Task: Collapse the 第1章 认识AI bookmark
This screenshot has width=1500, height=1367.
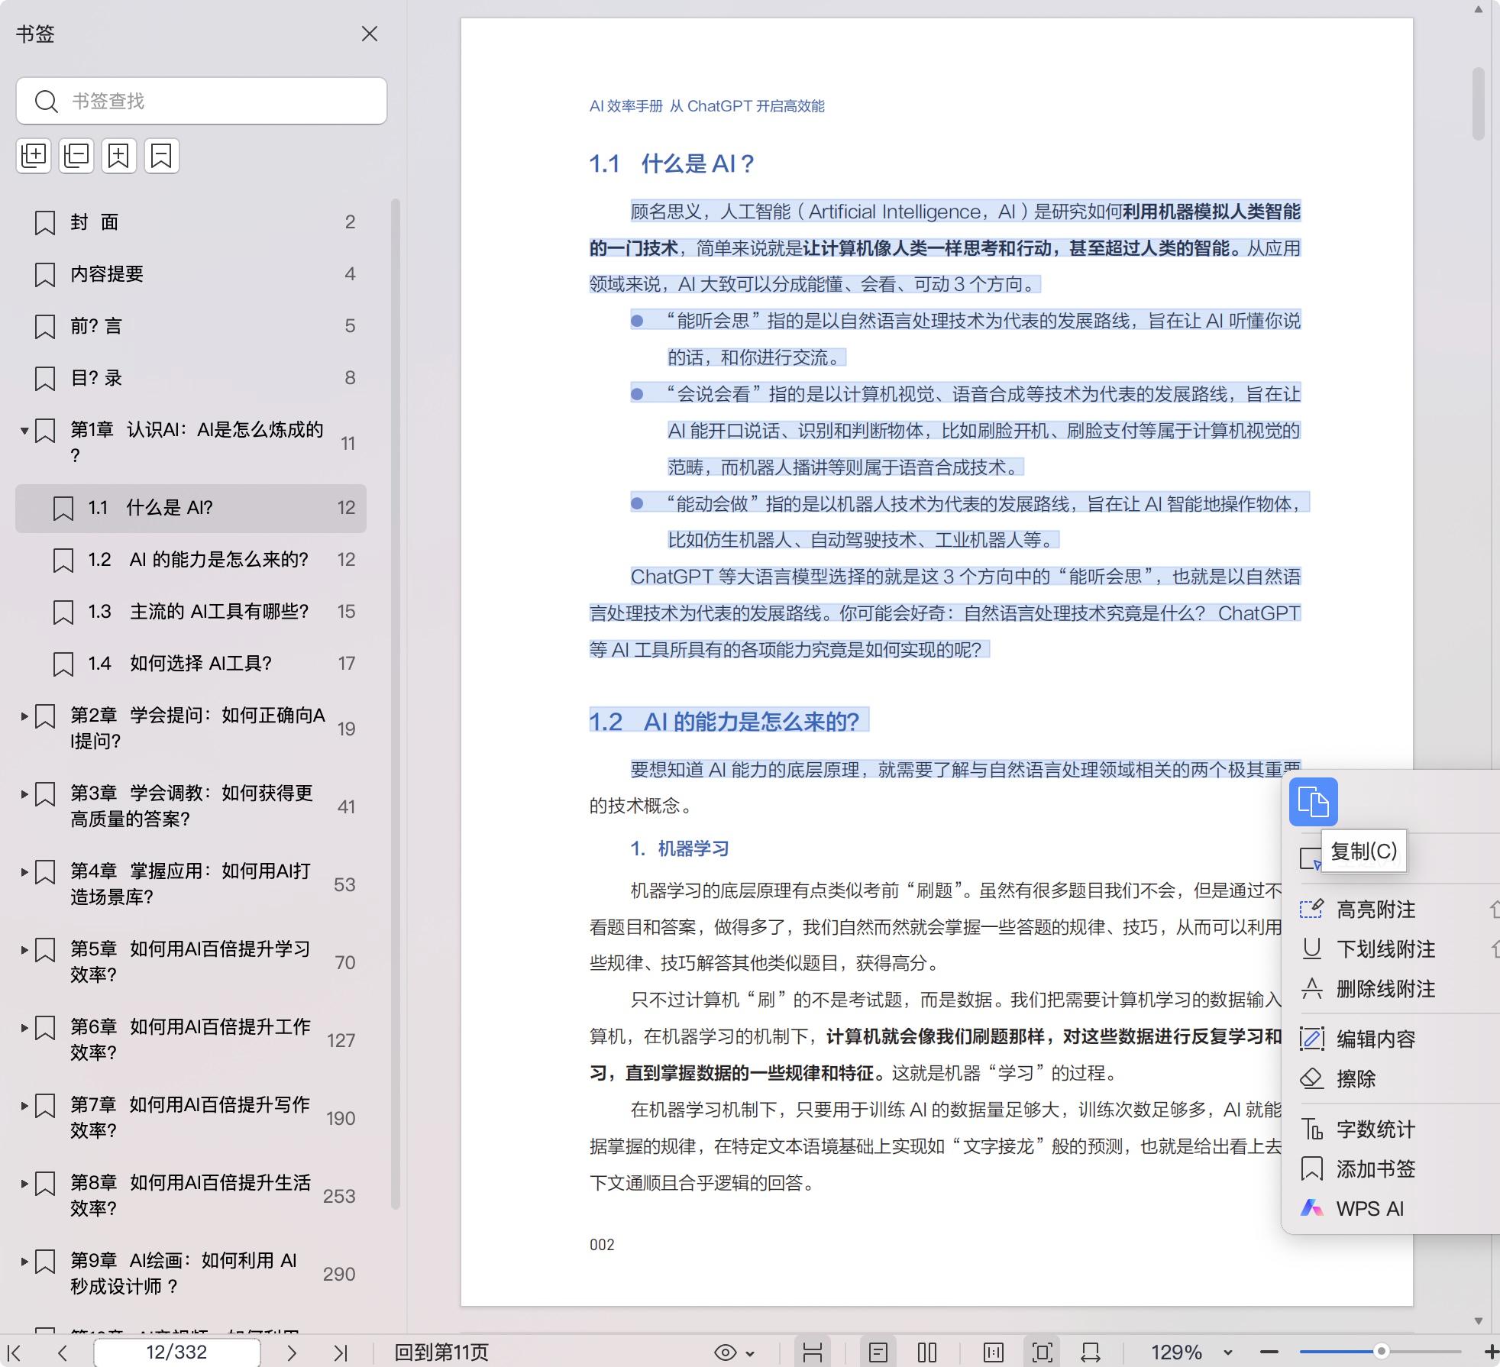Action: click(24, 431)
